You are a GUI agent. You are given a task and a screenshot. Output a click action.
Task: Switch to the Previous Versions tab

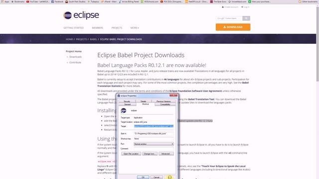pyautogui.click(x=163, y=101)
